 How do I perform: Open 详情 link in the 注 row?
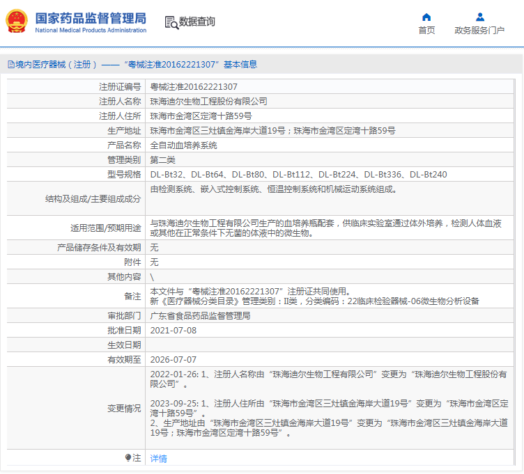(x=158, y=458)
